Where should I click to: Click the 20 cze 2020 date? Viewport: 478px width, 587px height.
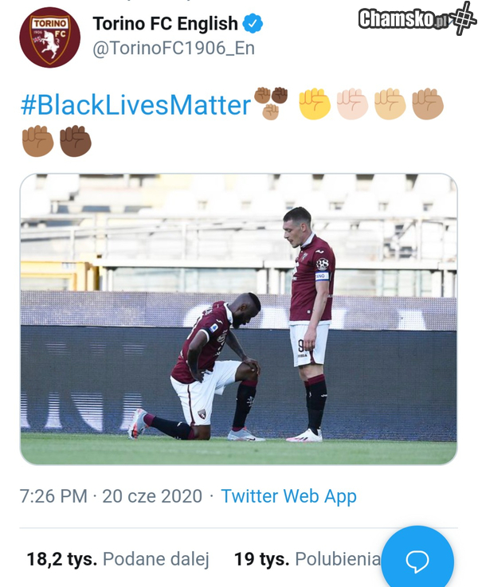coord(152,496)
